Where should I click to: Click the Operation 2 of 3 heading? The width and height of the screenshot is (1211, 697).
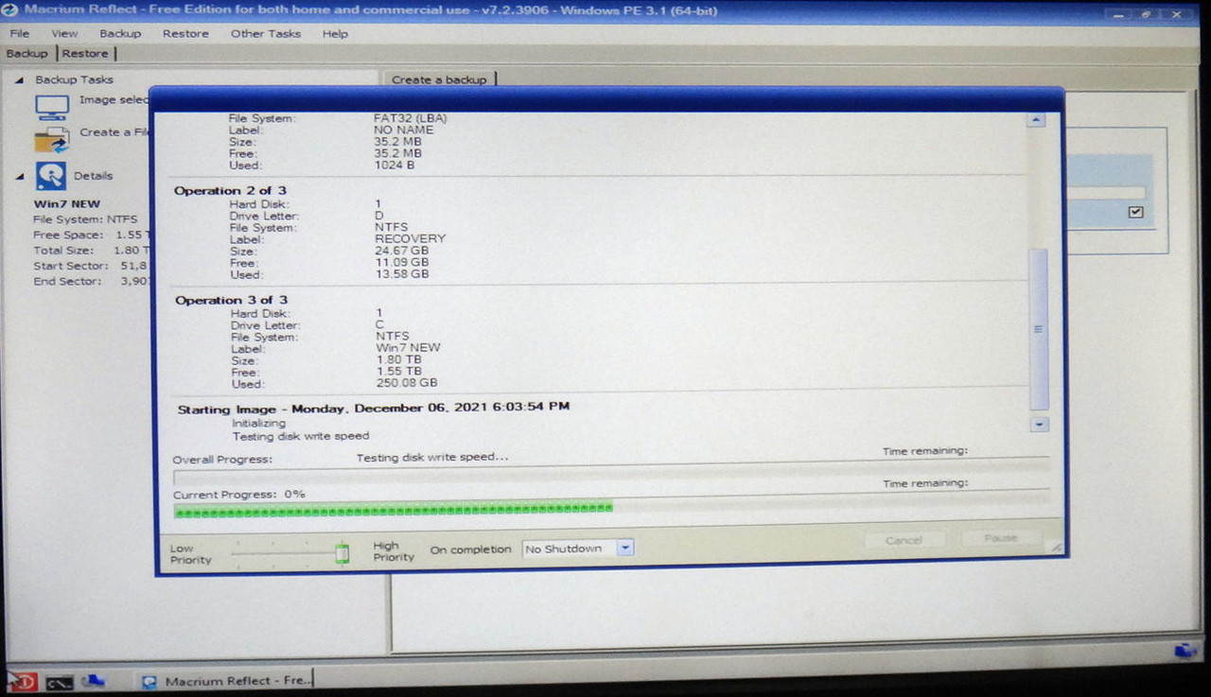pyautogui.click(x=230, y=190)
